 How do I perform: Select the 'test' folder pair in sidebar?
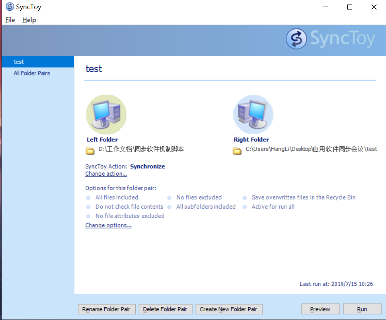coord(38,62)
